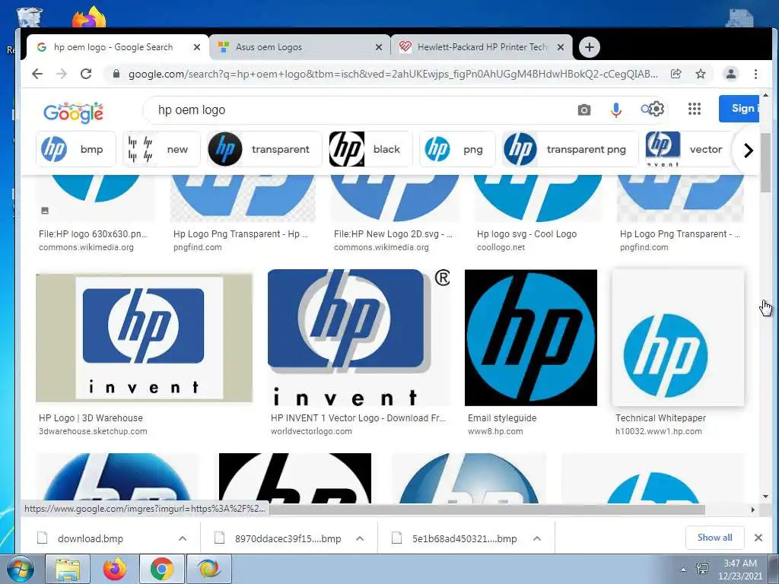This screenshot has height=584, width=779.
Task: Open File:HP logo 630x630.png result link
Action: coord(93,234)
